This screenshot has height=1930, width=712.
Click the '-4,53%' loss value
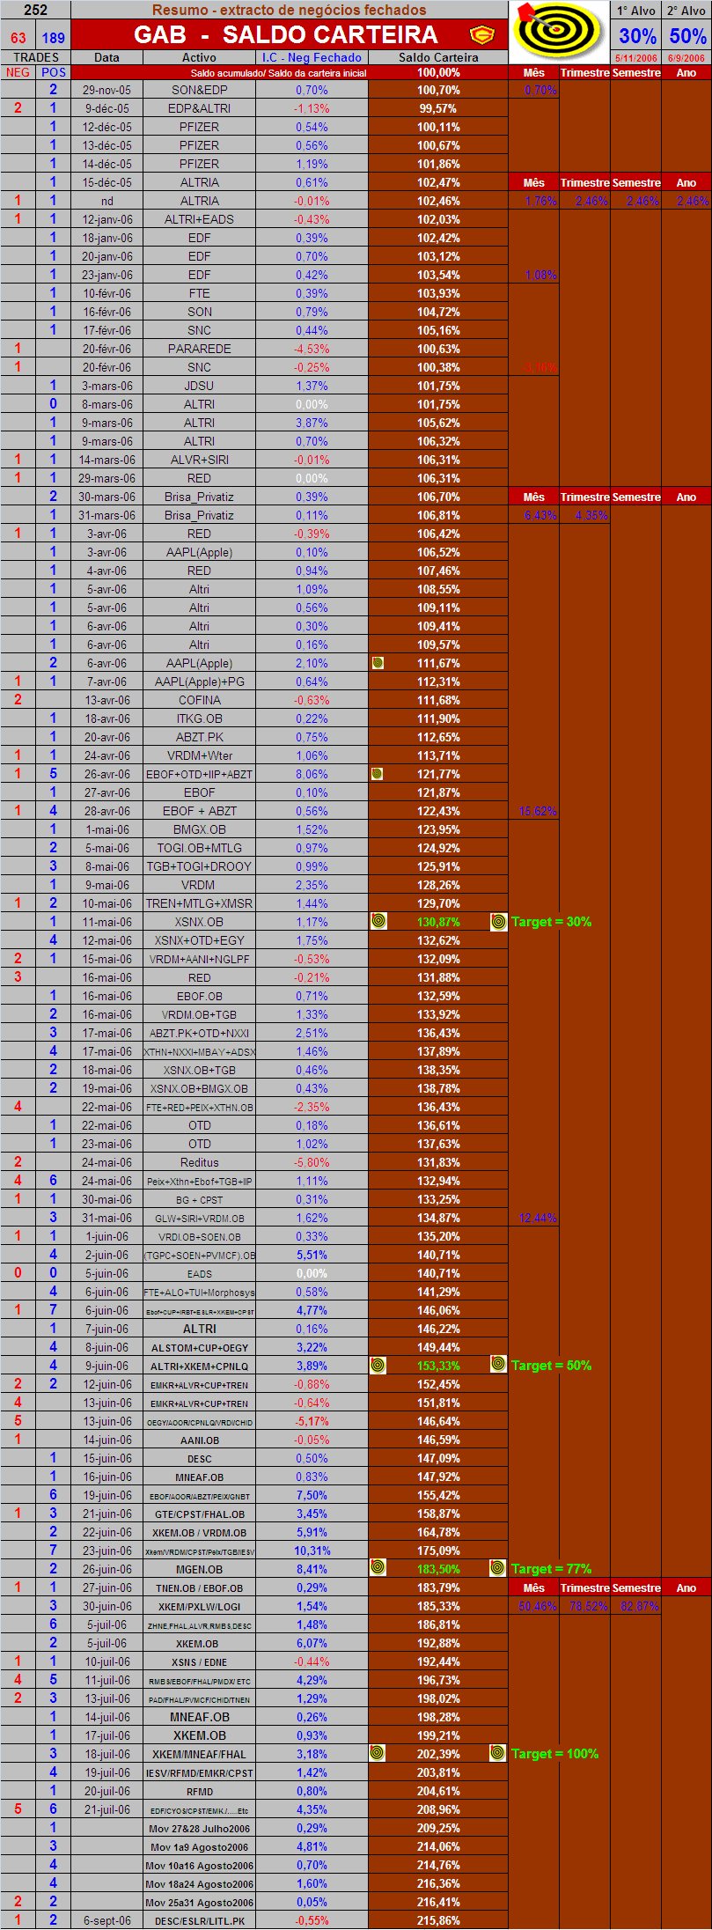[x=312, y=349]
